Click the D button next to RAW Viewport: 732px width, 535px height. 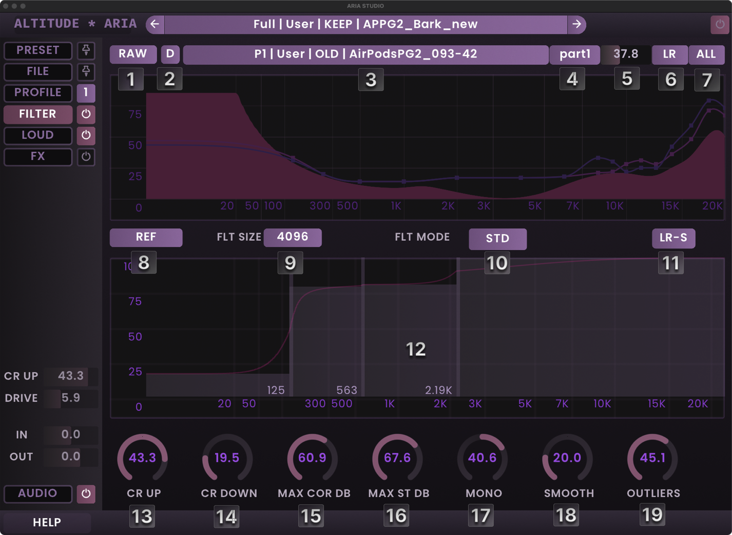tap(170, 54)
